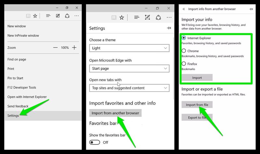Click Import info from another browser title

pyautogui.click(x=212, y=9)
